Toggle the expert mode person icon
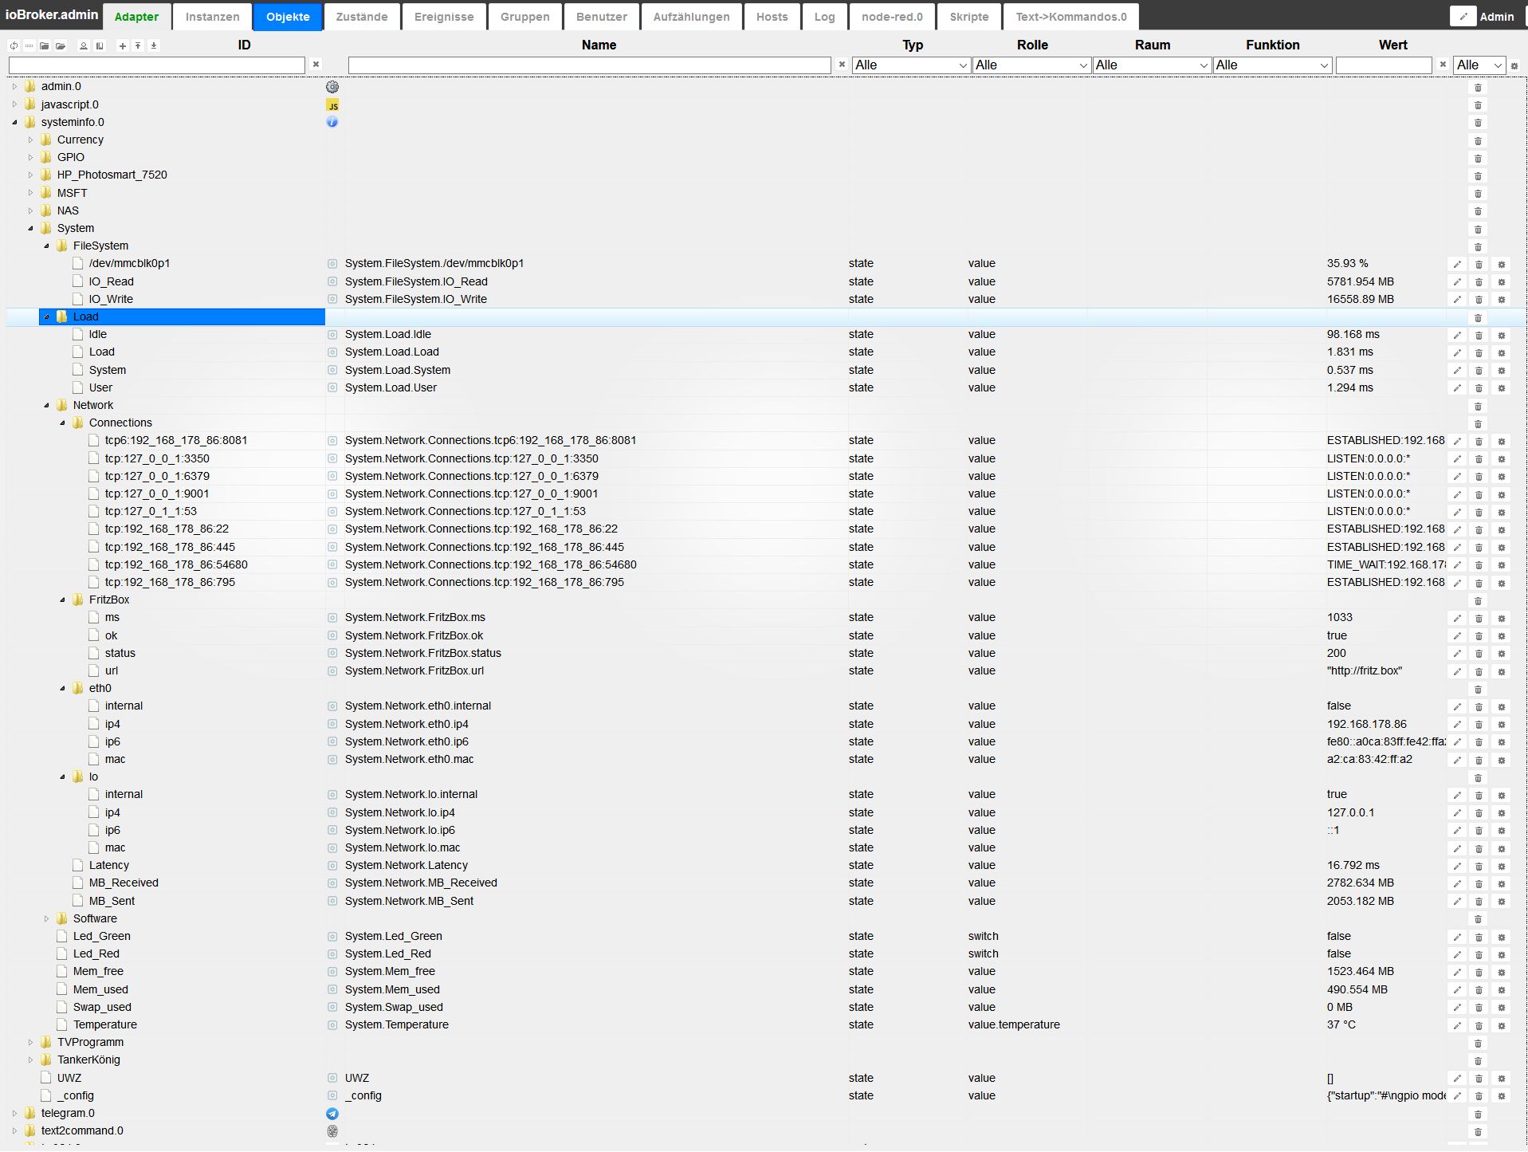 tap(84, 45)
